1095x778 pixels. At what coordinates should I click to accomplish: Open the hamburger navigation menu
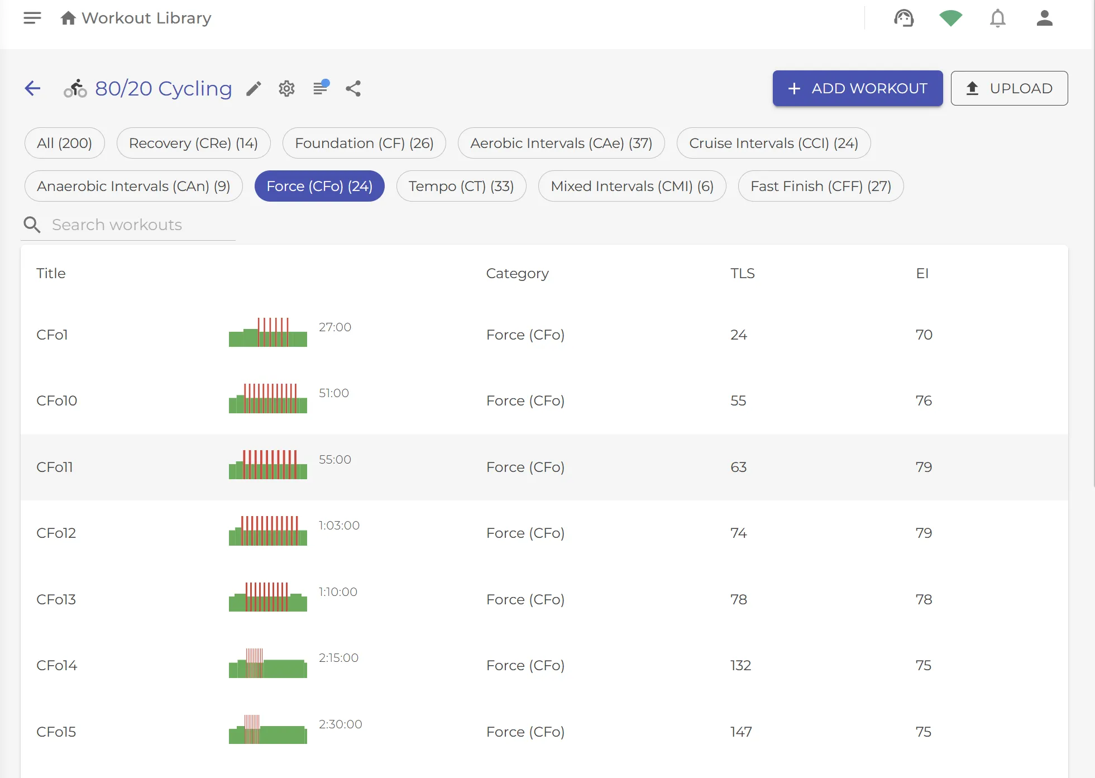tap(32, 17)
